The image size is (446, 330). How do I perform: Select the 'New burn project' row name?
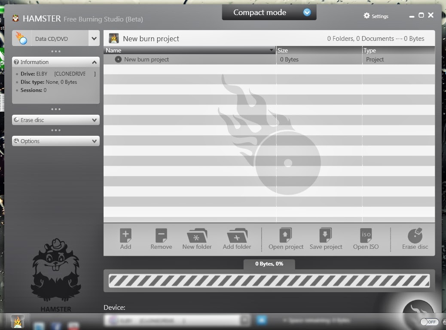(x=147, y=59)
